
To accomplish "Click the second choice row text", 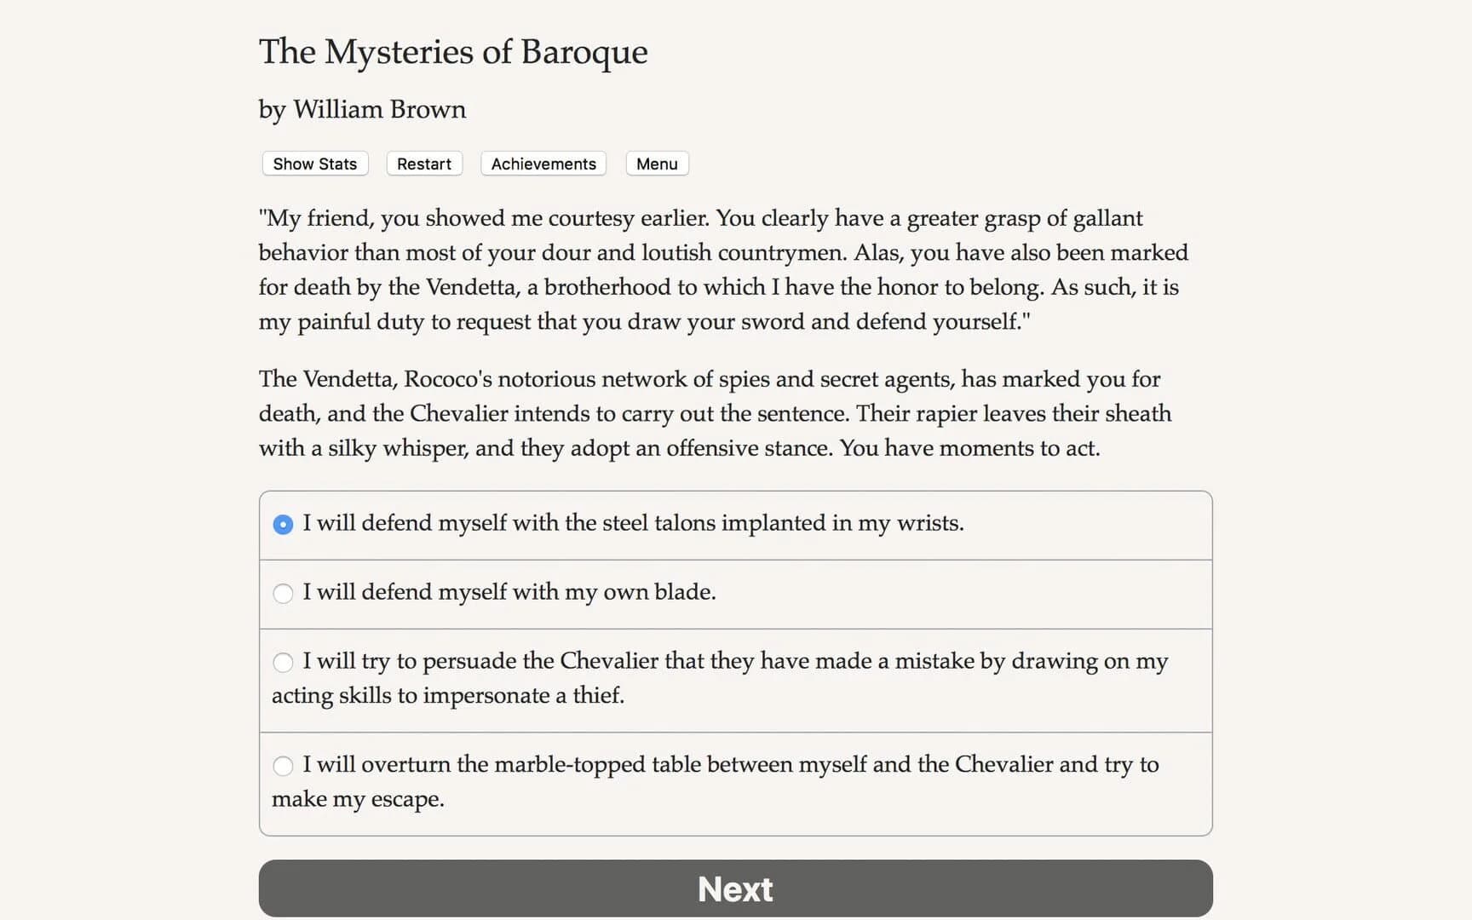I will point(509,592).
